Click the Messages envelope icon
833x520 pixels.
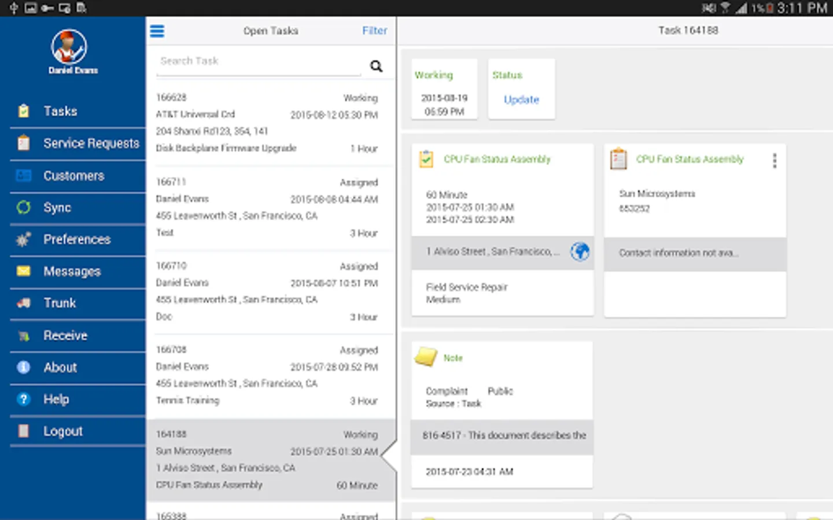(x=24, y=271)
